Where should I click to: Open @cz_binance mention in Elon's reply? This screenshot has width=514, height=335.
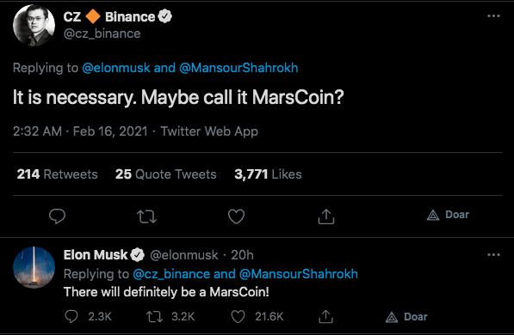(x=171, y=274)
